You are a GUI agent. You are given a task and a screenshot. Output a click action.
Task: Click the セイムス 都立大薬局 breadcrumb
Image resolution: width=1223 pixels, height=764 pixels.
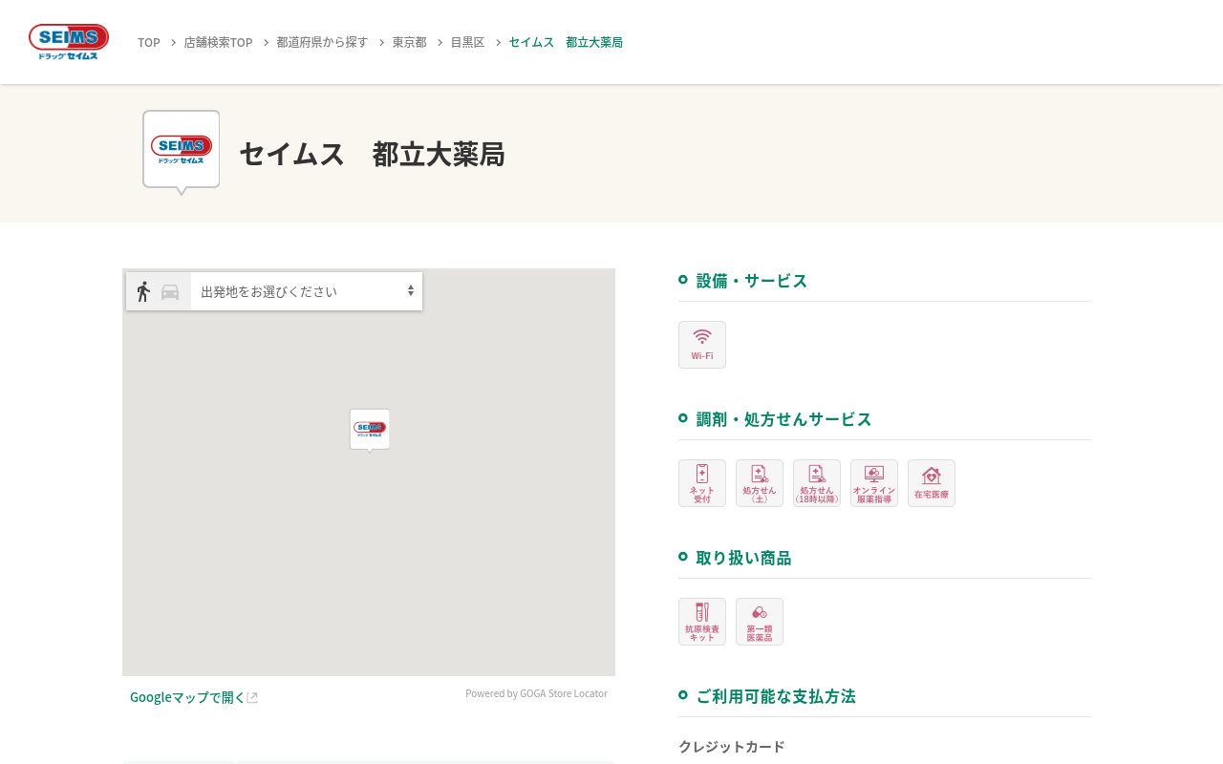click(566, 43)
